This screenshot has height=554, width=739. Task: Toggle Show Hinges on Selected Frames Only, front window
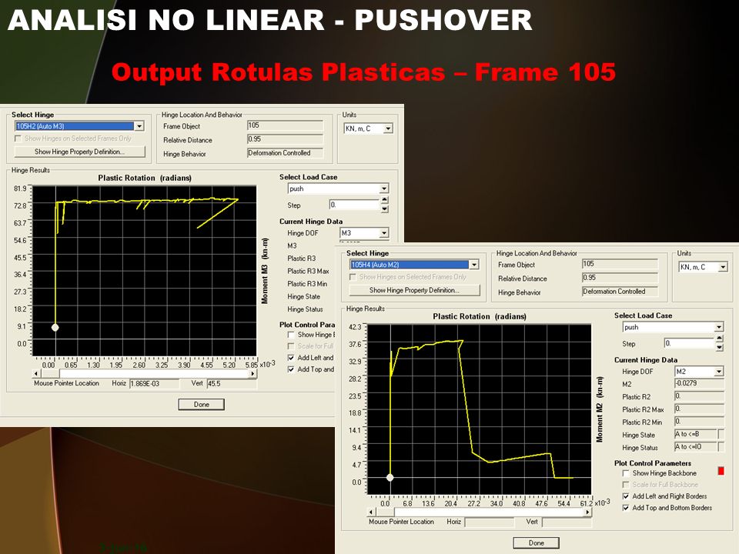coord(353,277)
